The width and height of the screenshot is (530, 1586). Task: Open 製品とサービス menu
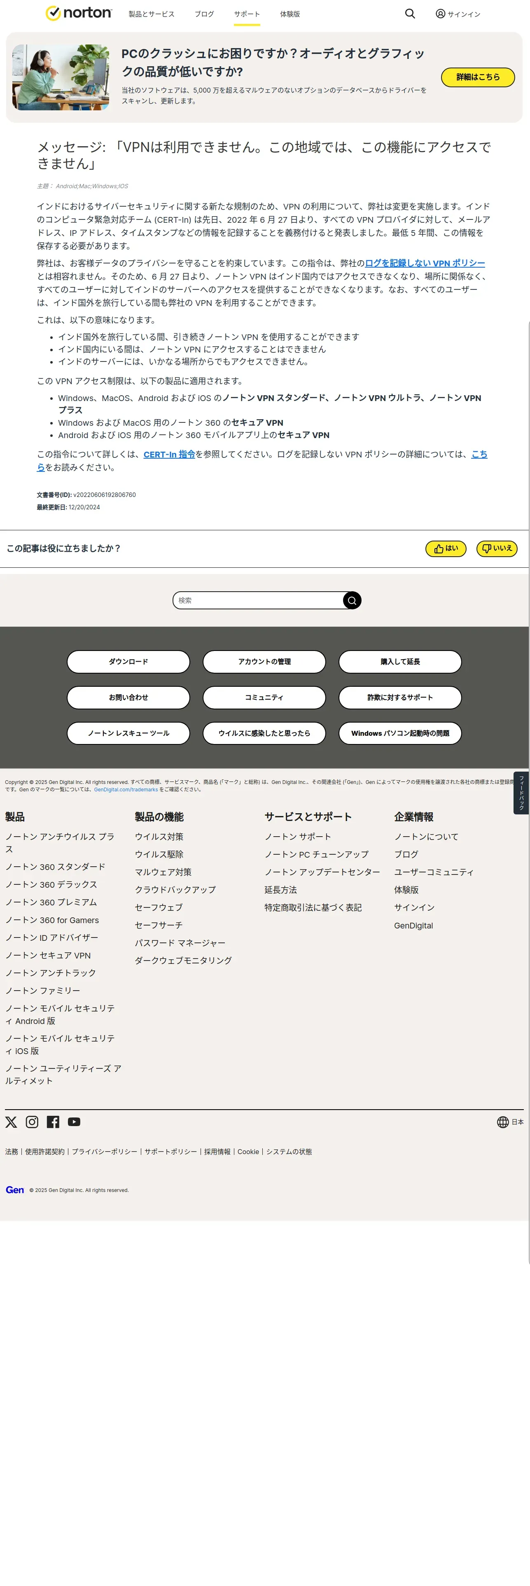click(x=152, y=14)
